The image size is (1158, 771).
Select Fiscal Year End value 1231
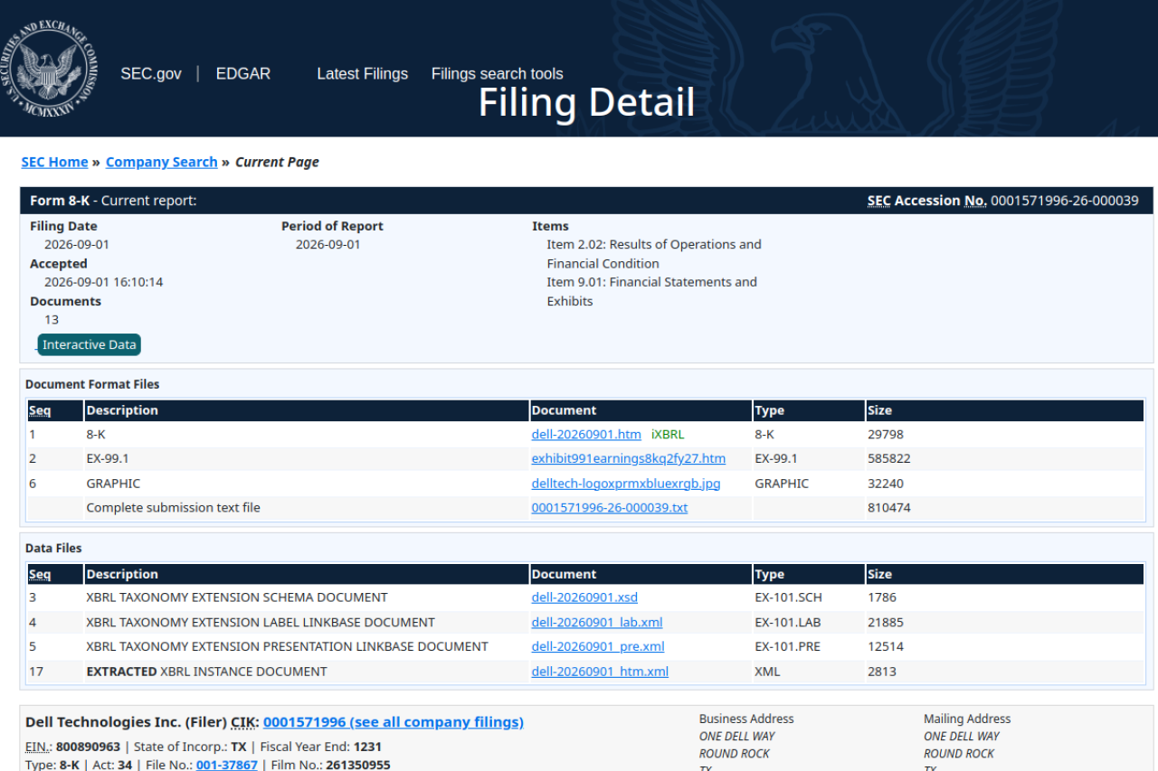coord(367,747)
